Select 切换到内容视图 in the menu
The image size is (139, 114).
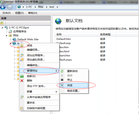[39, 108]
